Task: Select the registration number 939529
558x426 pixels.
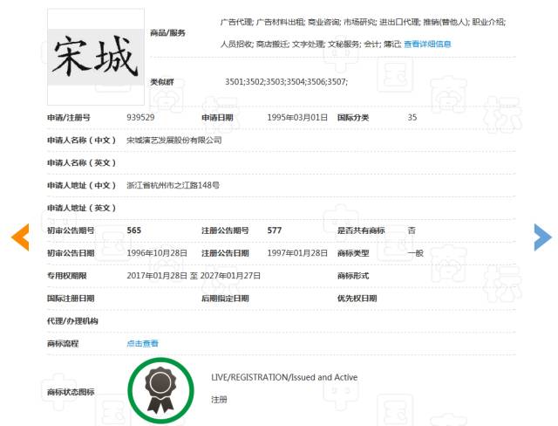Action: [140, 118]
